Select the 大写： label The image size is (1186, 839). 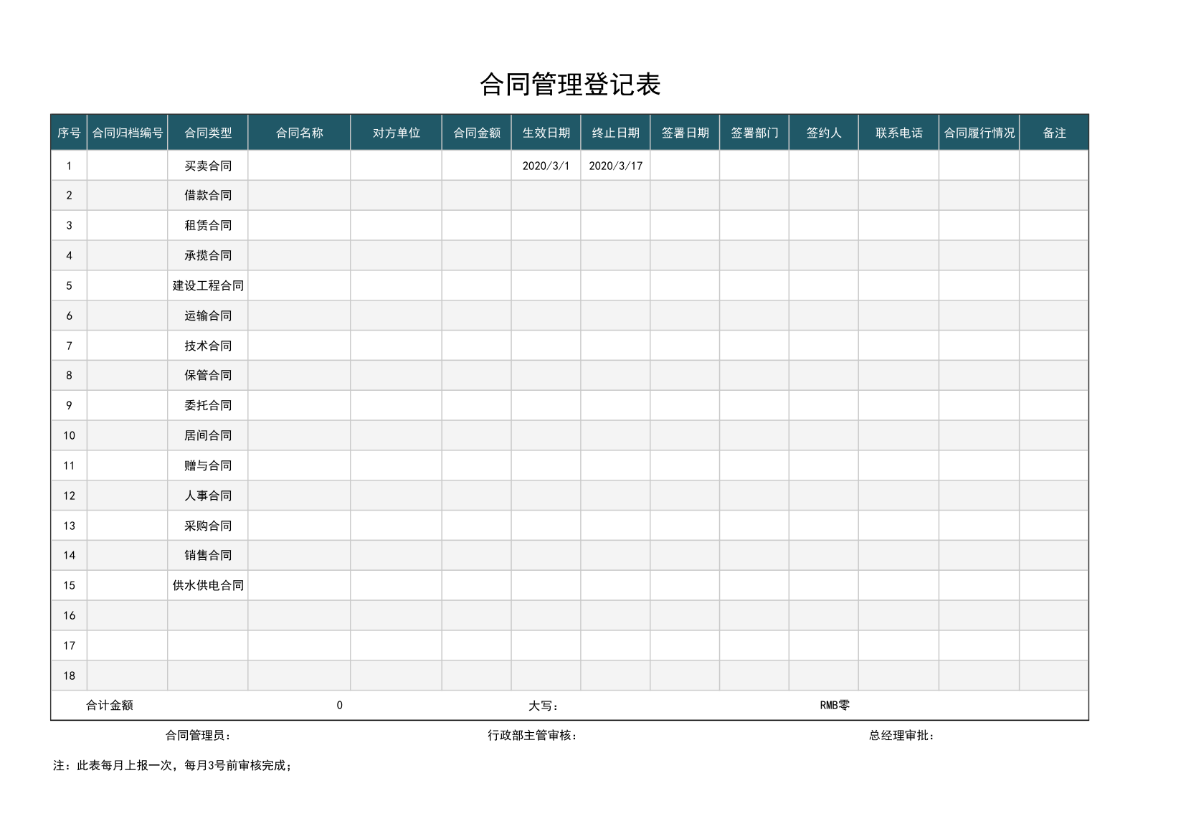pyautogui.click(x=543, y=706)
